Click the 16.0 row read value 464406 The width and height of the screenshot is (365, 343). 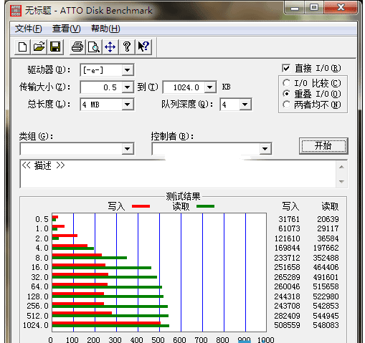tap(326, 267)
